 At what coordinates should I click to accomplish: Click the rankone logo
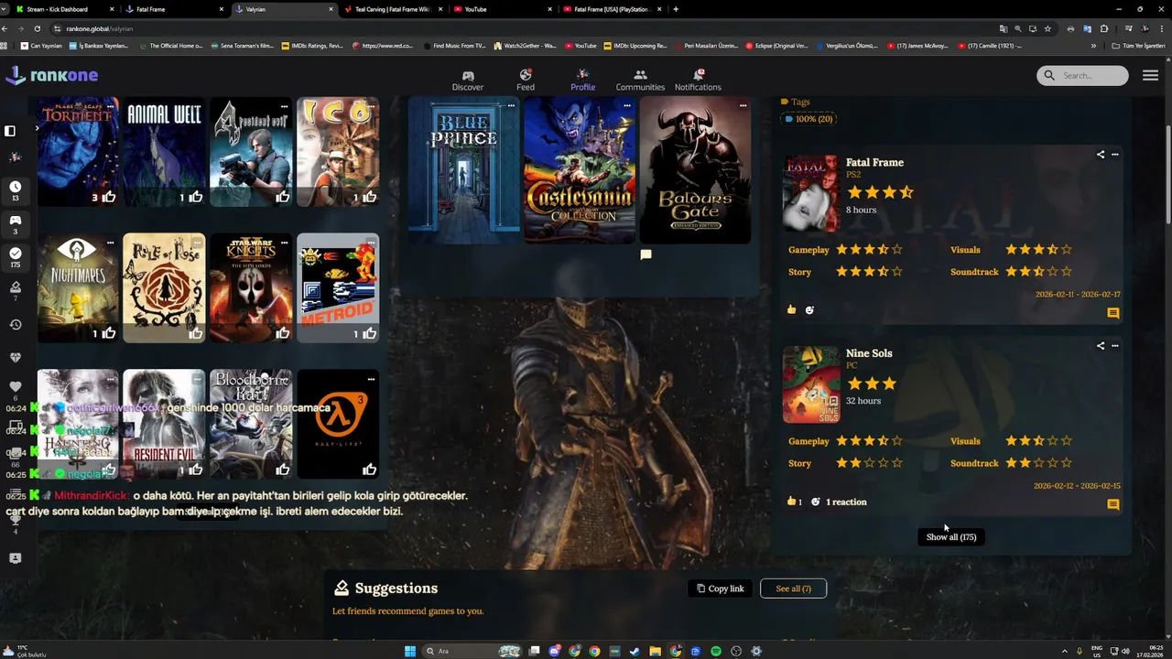tap(51, 75)
